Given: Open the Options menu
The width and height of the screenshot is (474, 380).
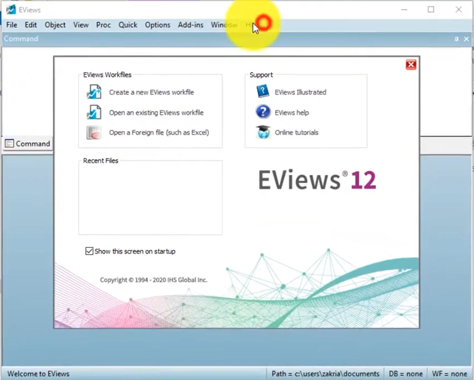Looking at the screenshot, I should [157, 25].
